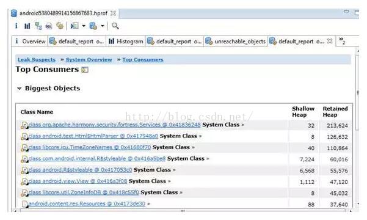Close the active default_report tab

click(330, 41)
